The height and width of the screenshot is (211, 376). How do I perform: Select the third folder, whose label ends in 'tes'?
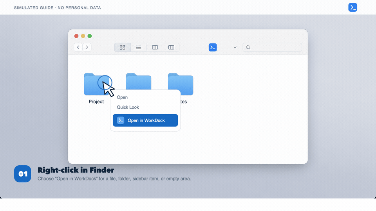pyautogui.click(x=181, y=84)
